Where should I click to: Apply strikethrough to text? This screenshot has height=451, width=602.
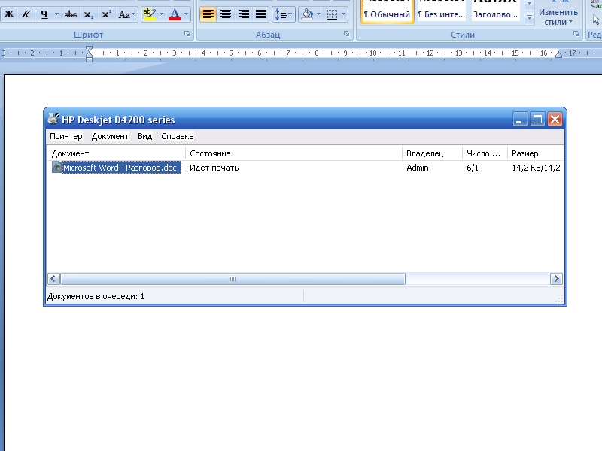coord(71,14)
